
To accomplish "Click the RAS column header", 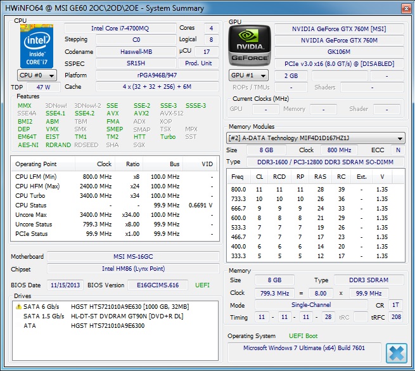I will 320,177.
